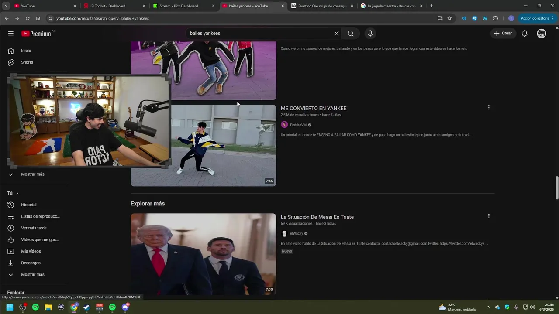This screenshot has height=314, width=559.
Task: Switch to La jugada maestra tab
Action: point(392,6)
